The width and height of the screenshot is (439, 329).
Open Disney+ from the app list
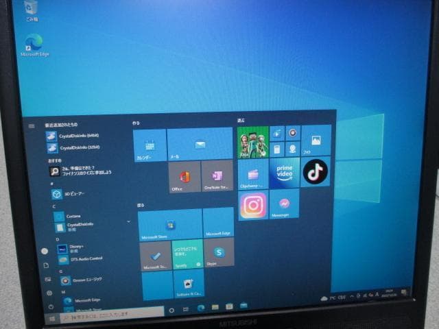coord(71,249)
